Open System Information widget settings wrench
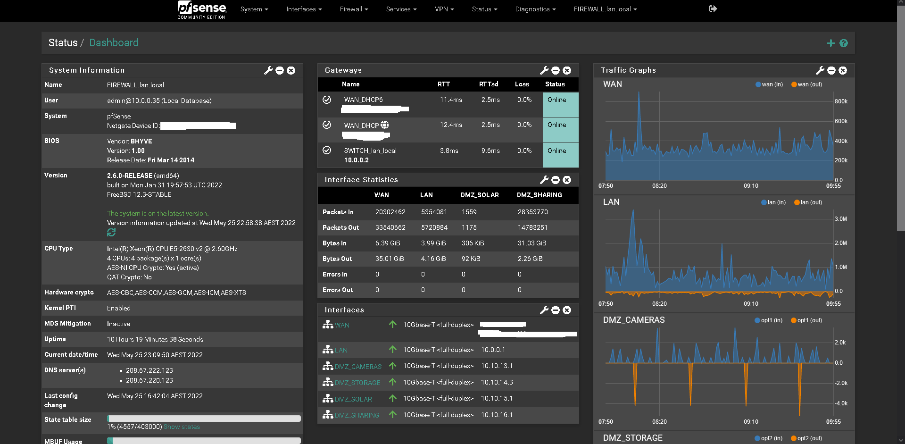 tap(268, 70)
